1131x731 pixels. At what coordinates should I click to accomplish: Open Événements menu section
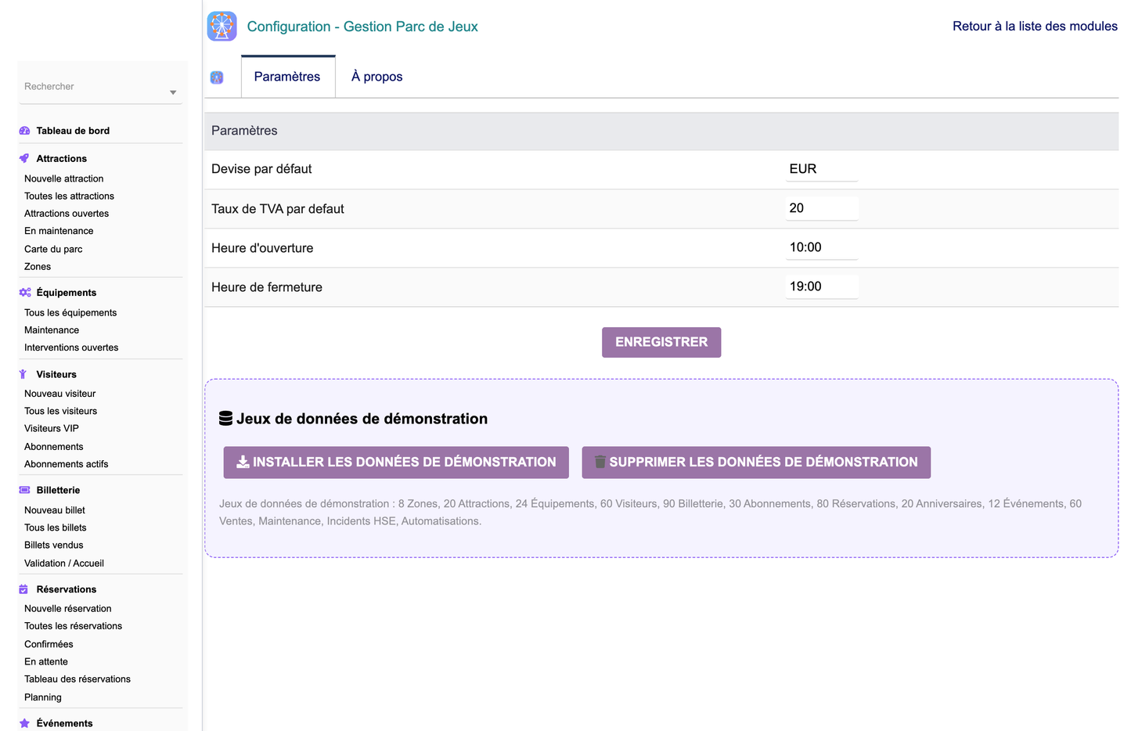click(64, 723)
